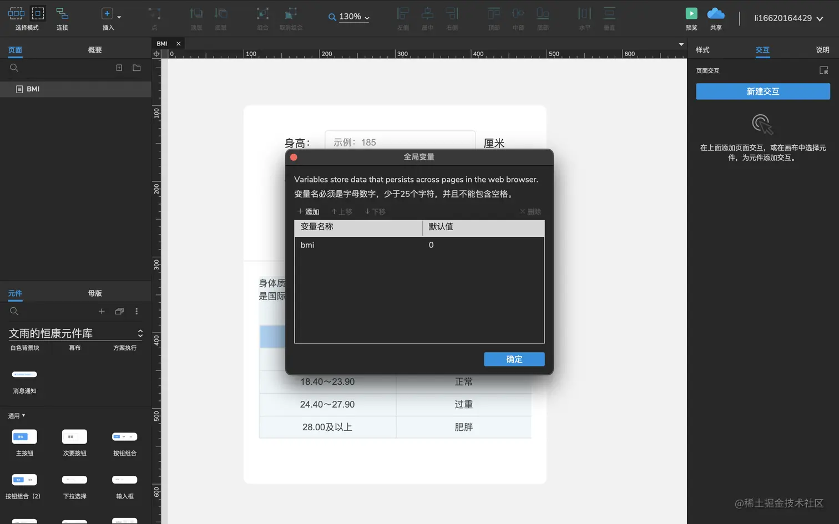Click the 取消组合 ungroup icon

[x=291, y=13]
